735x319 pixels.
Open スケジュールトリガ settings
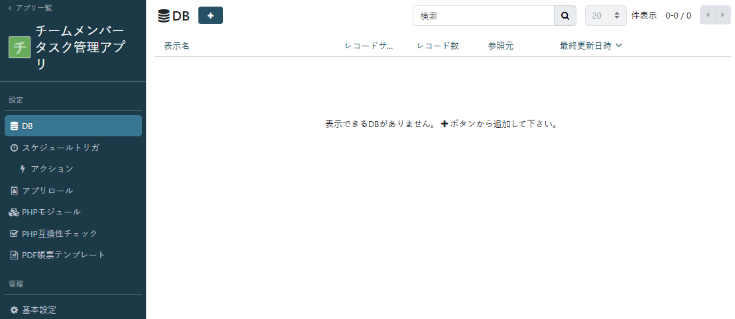coord(60,148)
